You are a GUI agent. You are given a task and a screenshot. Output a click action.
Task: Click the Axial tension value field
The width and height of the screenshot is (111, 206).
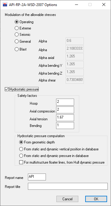(x=65, y=118)
